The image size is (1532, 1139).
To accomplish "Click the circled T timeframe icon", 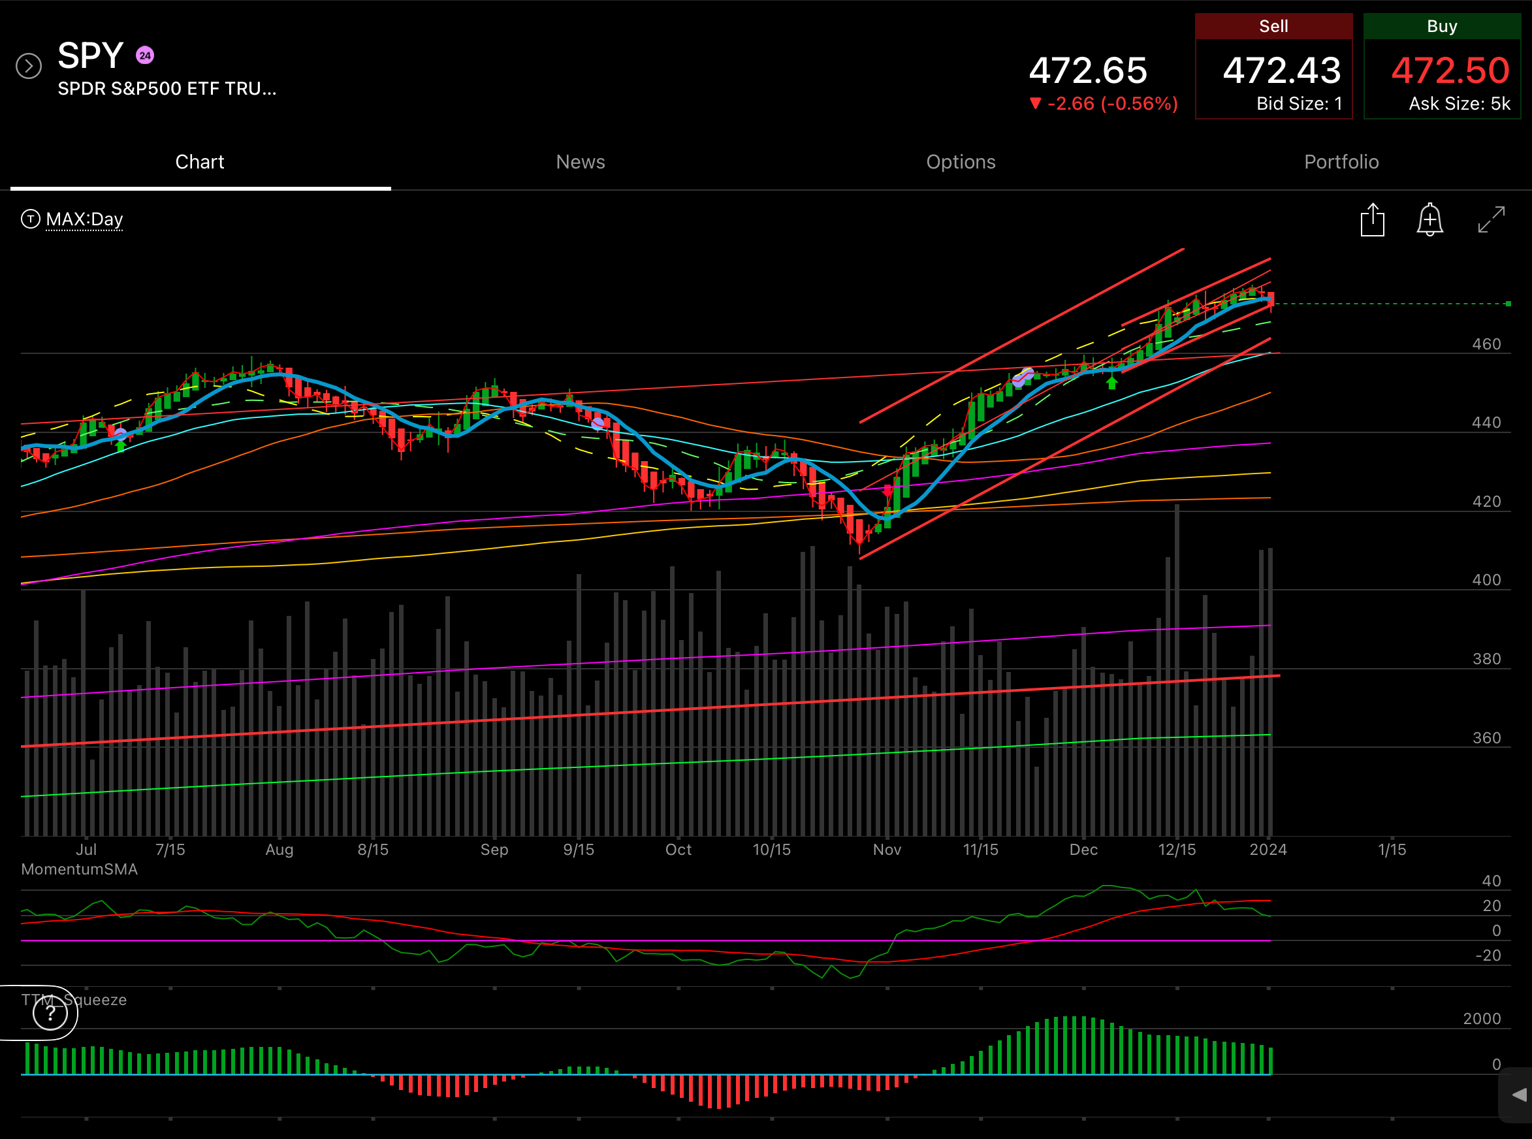I will pyautogui.click(x=30, y=219).
